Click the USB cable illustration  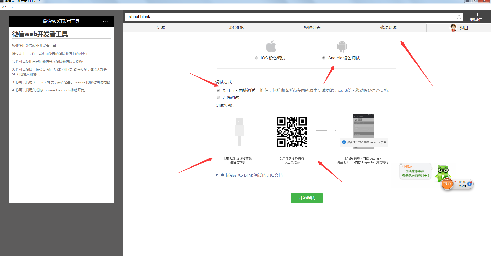(x=239, y=132)
